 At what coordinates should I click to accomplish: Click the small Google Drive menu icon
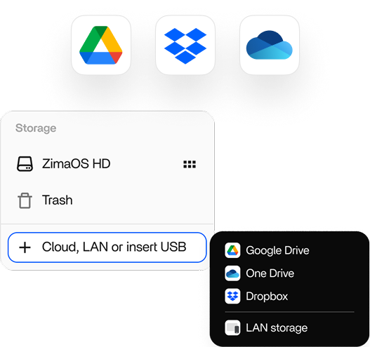pyautogui.click(x=232, y=250)
